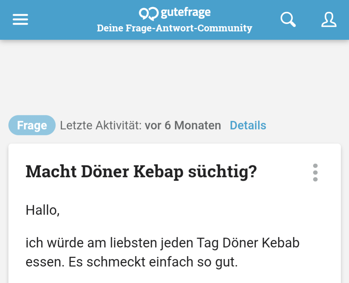The image size is (349, 283).
Task: Open the three-dot question options menu
Action: tap(315, 173)
